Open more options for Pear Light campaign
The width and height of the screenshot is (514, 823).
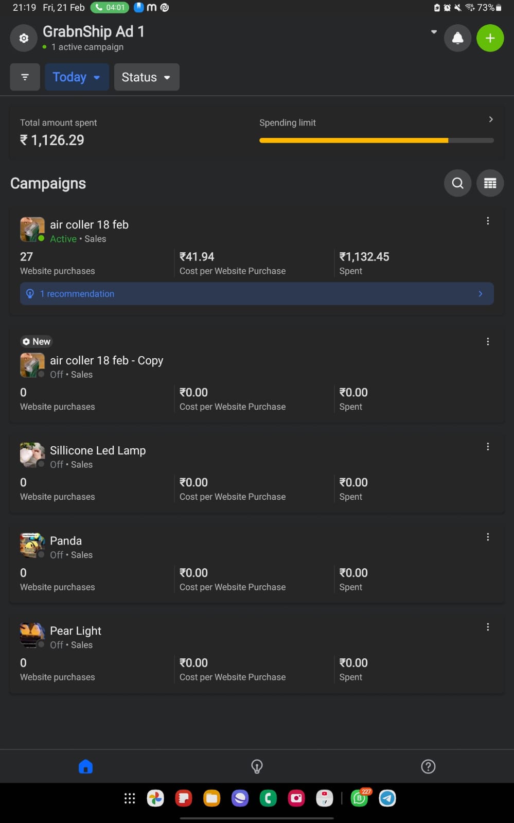(x=488, y=627)
